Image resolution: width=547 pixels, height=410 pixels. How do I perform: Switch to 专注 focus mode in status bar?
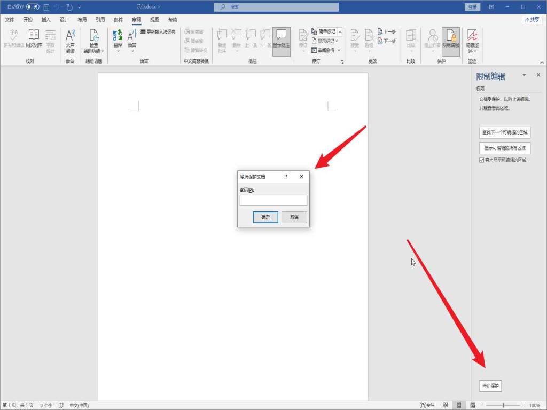428,405
